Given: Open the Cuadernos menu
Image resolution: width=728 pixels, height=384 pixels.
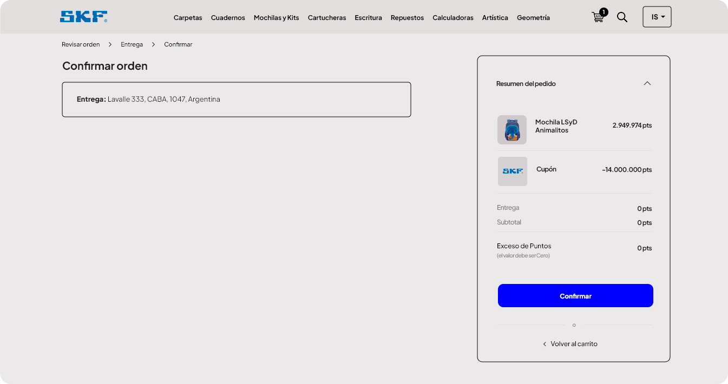Looking at the screenshot, I should 228,18.
